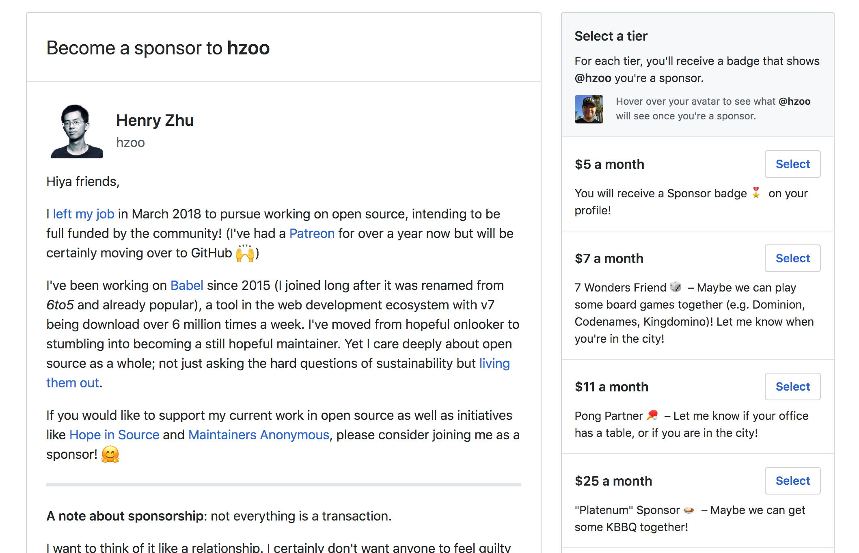Click your avatar in Select a tier panel
The width and height of the screenshot is (859, 553).
pos(589,109)
